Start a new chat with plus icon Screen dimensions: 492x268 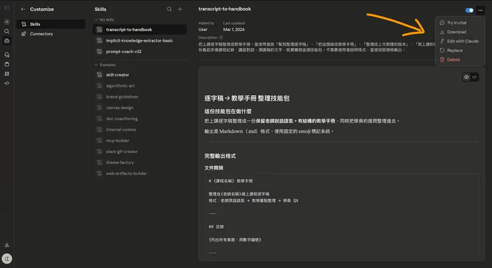(7, 22)
